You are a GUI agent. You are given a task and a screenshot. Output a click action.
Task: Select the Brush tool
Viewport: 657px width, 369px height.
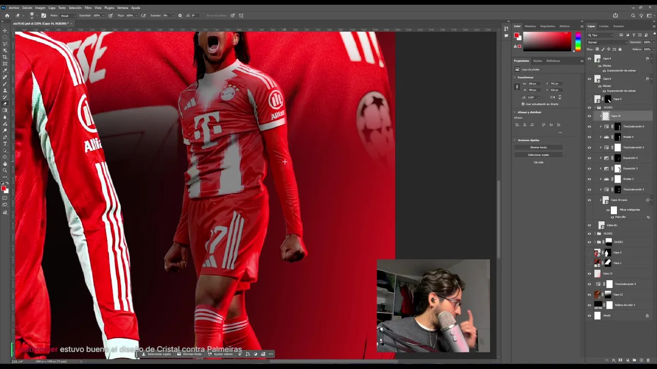pyautogui.click(x=5, y=84)
